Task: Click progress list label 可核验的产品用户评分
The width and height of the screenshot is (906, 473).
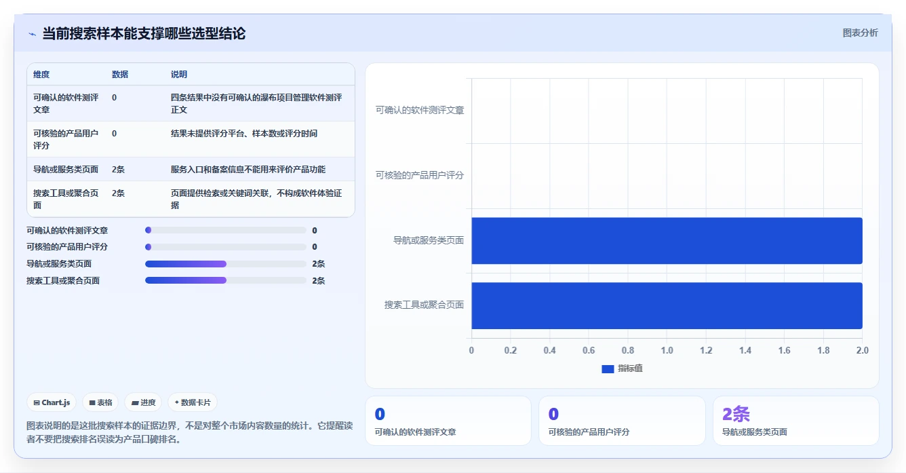Action: click(67, 247)
